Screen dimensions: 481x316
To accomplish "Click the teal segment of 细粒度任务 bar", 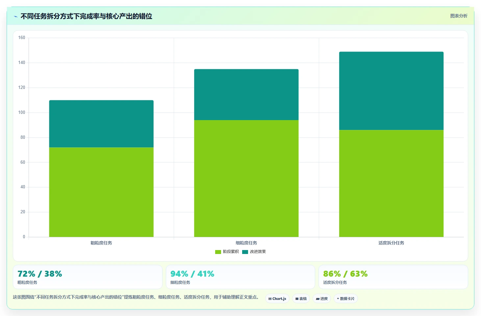I will (x=246, y=95).
